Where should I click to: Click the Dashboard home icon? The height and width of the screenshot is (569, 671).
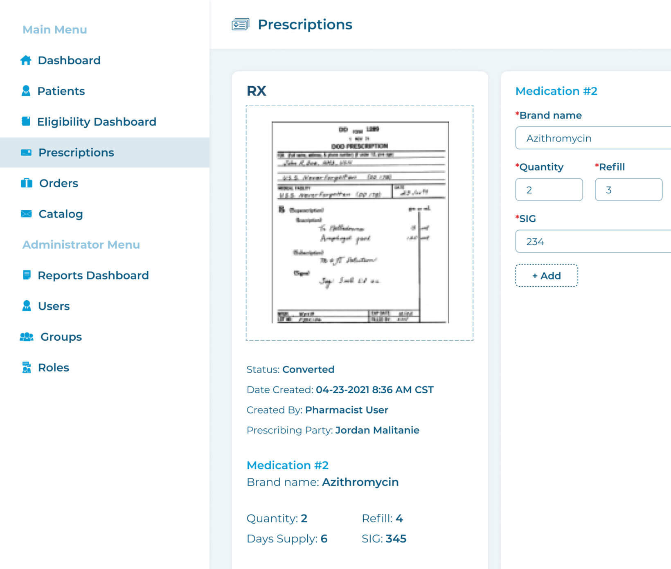pyautogui.click(x=26, y=60)
